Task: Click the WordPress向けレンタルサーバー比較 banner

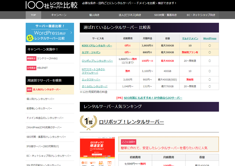Action: coord(50,33)
